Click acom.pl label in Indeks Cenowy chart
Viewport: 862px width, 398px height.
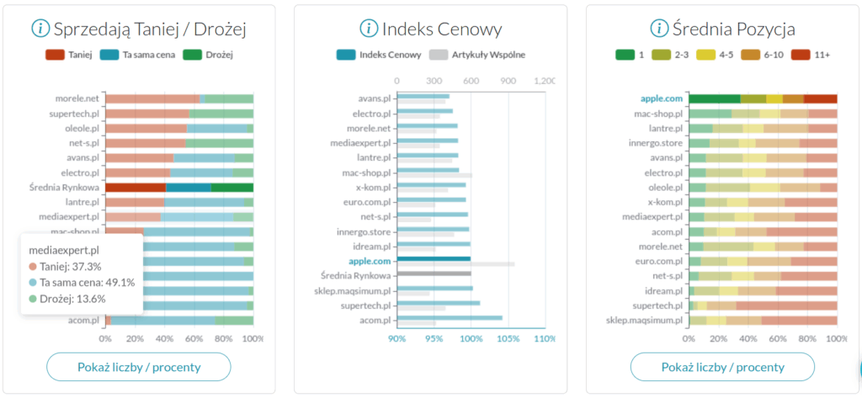point(375,320)
